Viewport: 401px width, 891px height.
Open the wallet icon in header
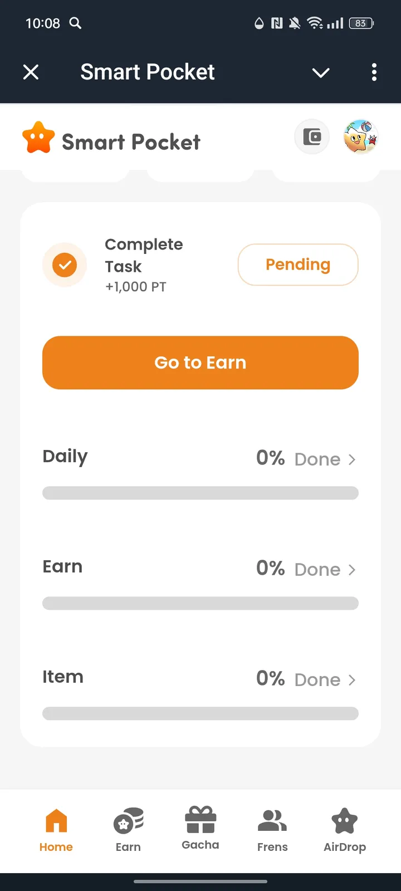pyautogui.click(x=312, y=137)
